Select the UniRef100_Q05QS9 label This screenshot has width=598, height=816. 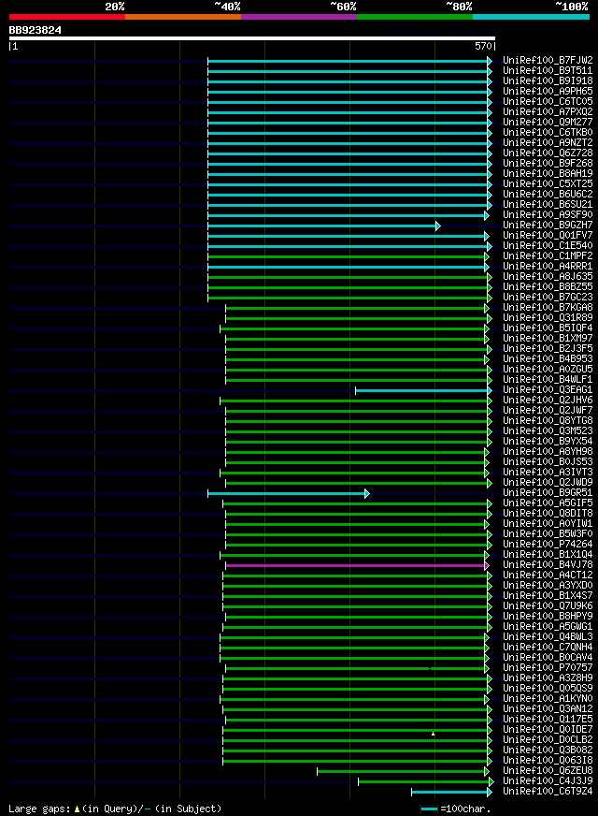[548, 689]
